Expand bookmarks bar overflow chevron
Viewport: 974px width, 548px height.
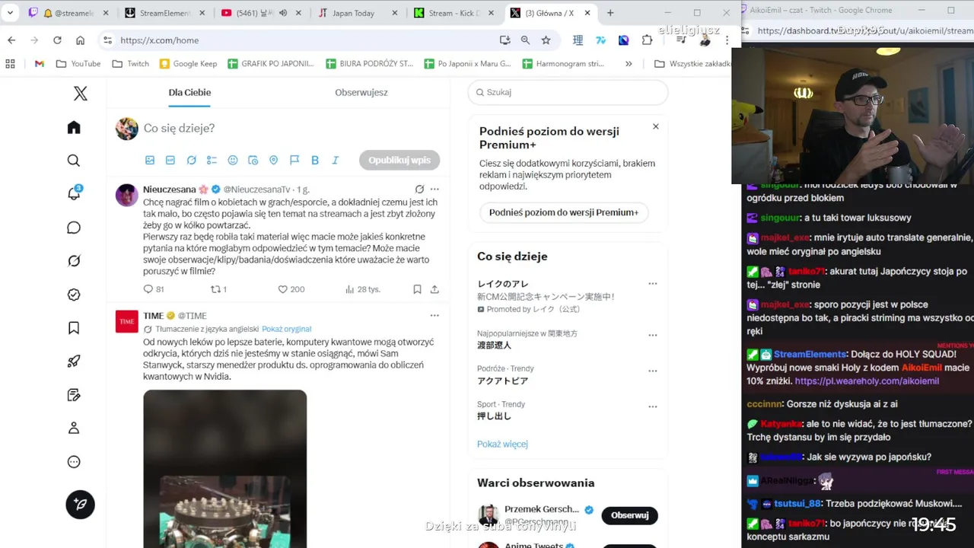pos(629,64)
